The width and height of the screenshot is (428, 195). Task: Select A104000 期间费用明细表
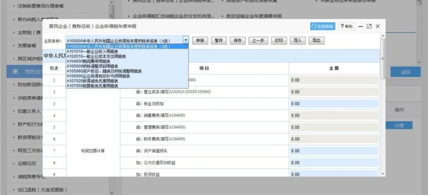(x=127, y=61)
